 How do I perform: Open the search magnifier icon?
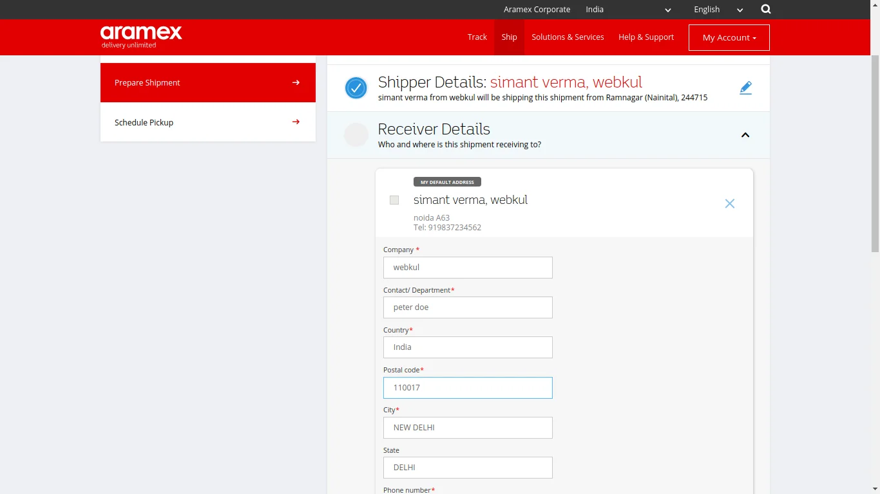[765, 9]
